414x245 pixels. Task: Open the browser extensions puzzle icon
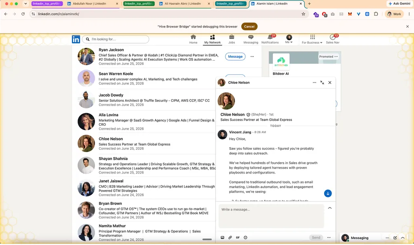(x=376, y=14)
